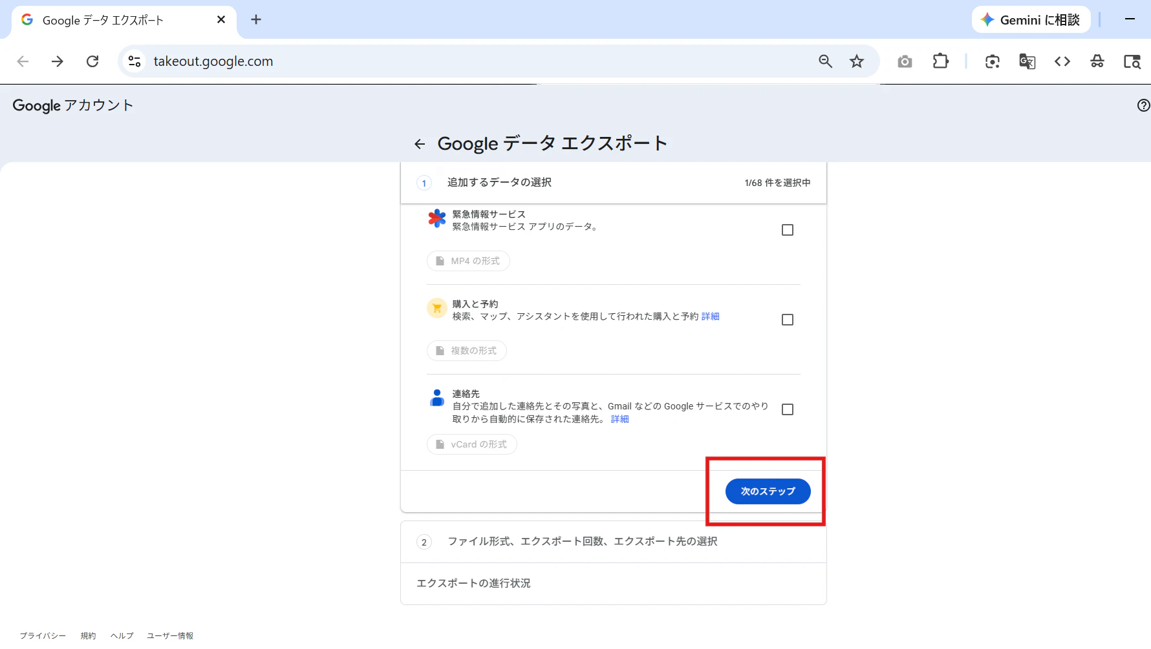Click the MP4 の形式 format button
The height and width of the screenshot is (649, 1151).
tap(468, 261)
